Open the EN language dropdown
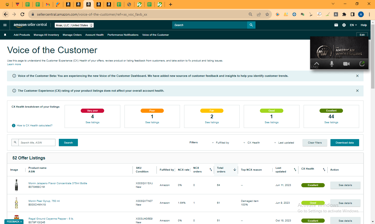This screenshot has height=224, width=375. pos(353,25)
